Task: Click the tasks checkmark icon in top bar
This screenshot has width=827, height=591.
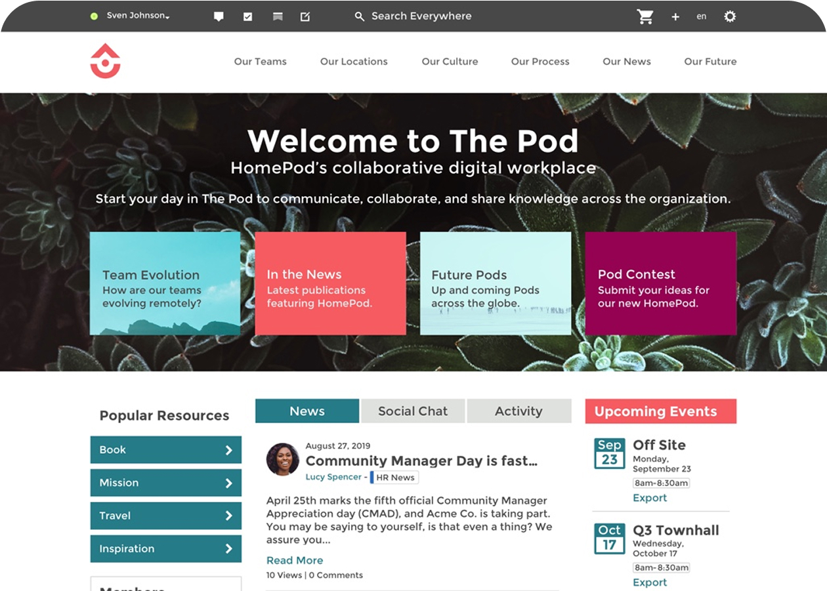Action: pos(247,16)
